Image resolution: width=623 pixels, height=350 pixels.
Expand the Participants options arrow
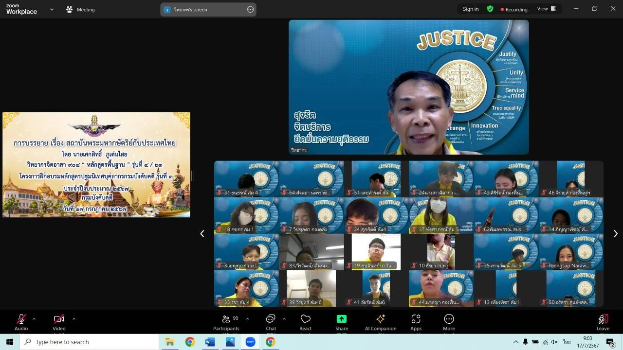pyautogui.click(x=247, y=319)
